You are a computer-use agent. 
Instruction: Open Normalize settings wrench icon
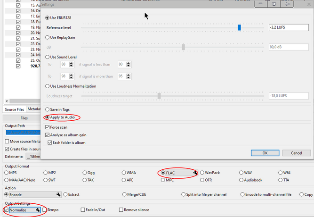coord(38,210)
